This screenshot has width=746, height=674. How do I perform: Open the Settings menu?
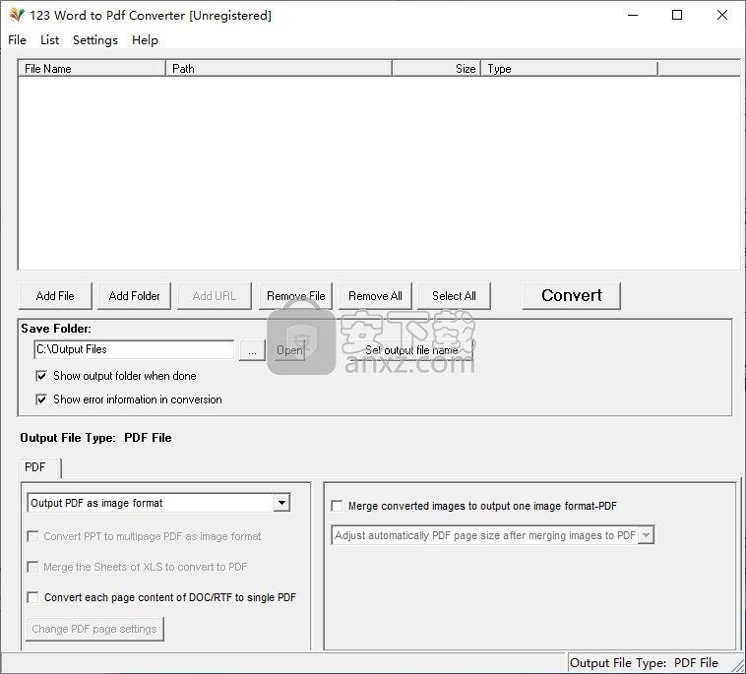95,40
